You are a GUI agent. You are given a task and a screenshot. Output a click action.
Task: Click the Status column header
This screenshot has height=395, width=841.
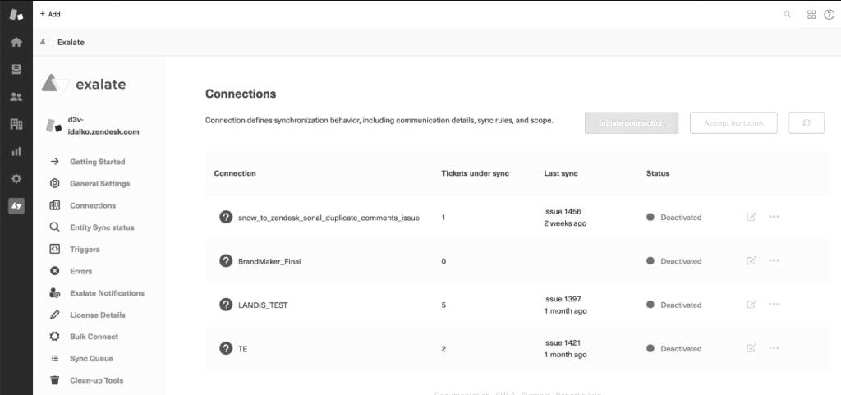(658, 173)
